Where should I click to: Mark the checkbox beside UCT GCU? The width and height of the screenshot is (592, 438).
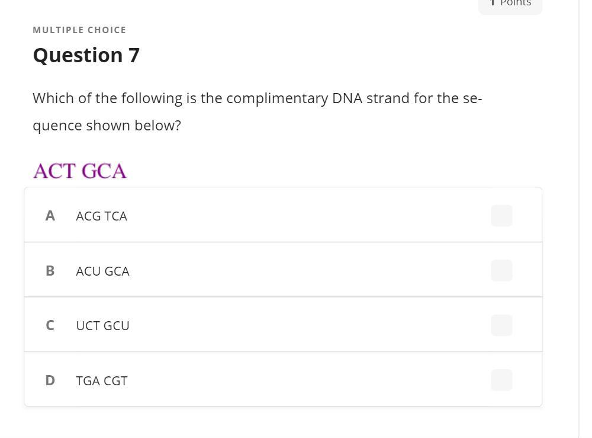[x=501, y=325]
